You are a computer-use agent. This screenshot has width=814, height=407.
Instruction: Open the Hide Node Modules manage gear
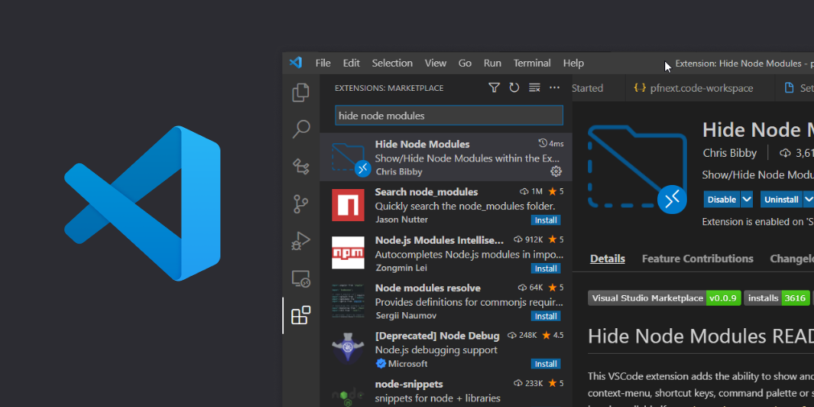click(556, 171)
